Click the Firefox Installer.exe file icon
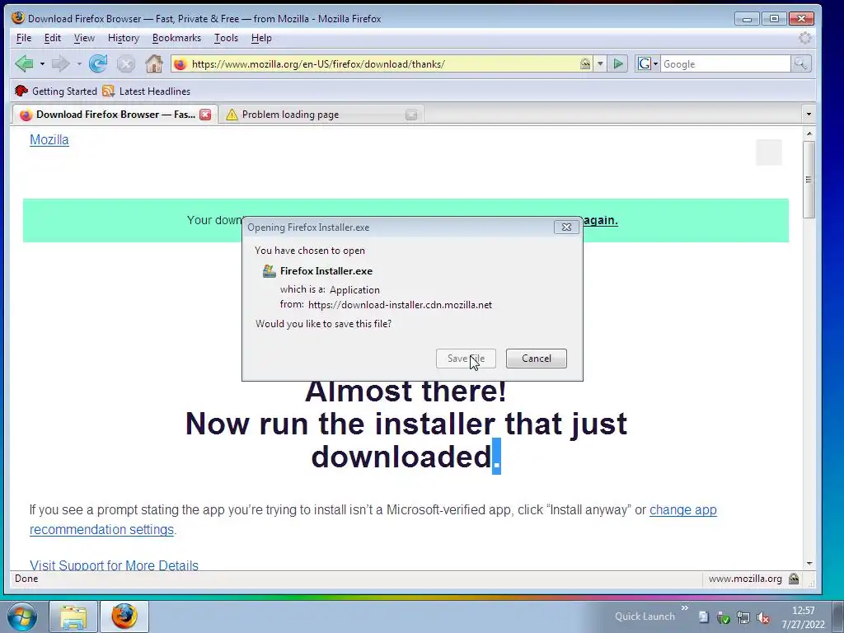Viewport: 844px width, 633px height. click(270, 270)
